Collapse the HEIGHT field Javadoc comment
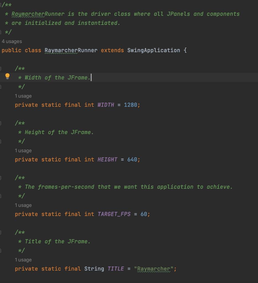 click(1, 123)
